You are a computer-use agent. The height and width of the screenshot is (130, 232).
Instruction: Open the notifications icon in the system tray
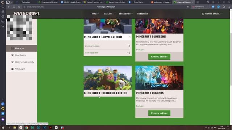[x=228, y=127]
